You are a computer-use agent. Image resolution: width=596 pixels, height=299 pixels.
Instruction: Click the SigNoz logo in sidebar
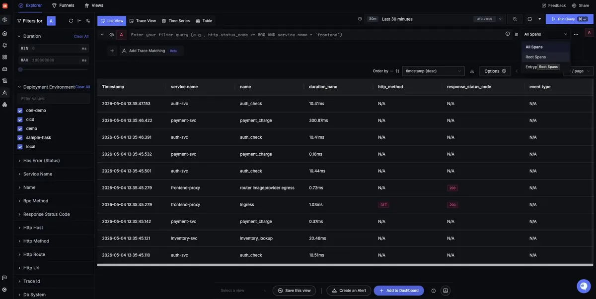(4, 5)
